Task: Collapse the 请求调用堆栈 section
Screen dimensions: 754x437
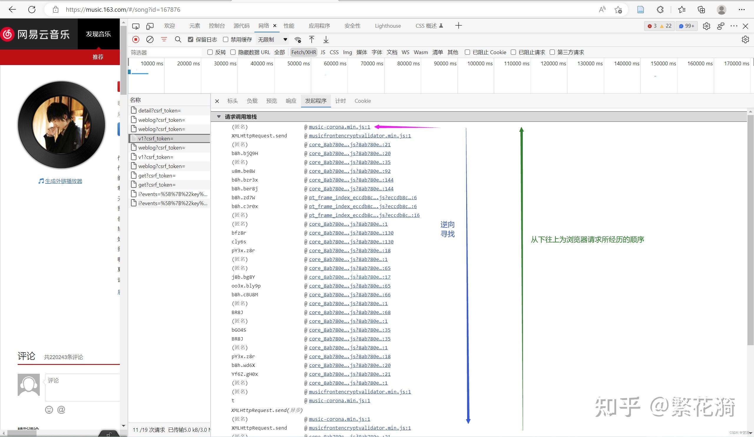Action: [219, 117]
